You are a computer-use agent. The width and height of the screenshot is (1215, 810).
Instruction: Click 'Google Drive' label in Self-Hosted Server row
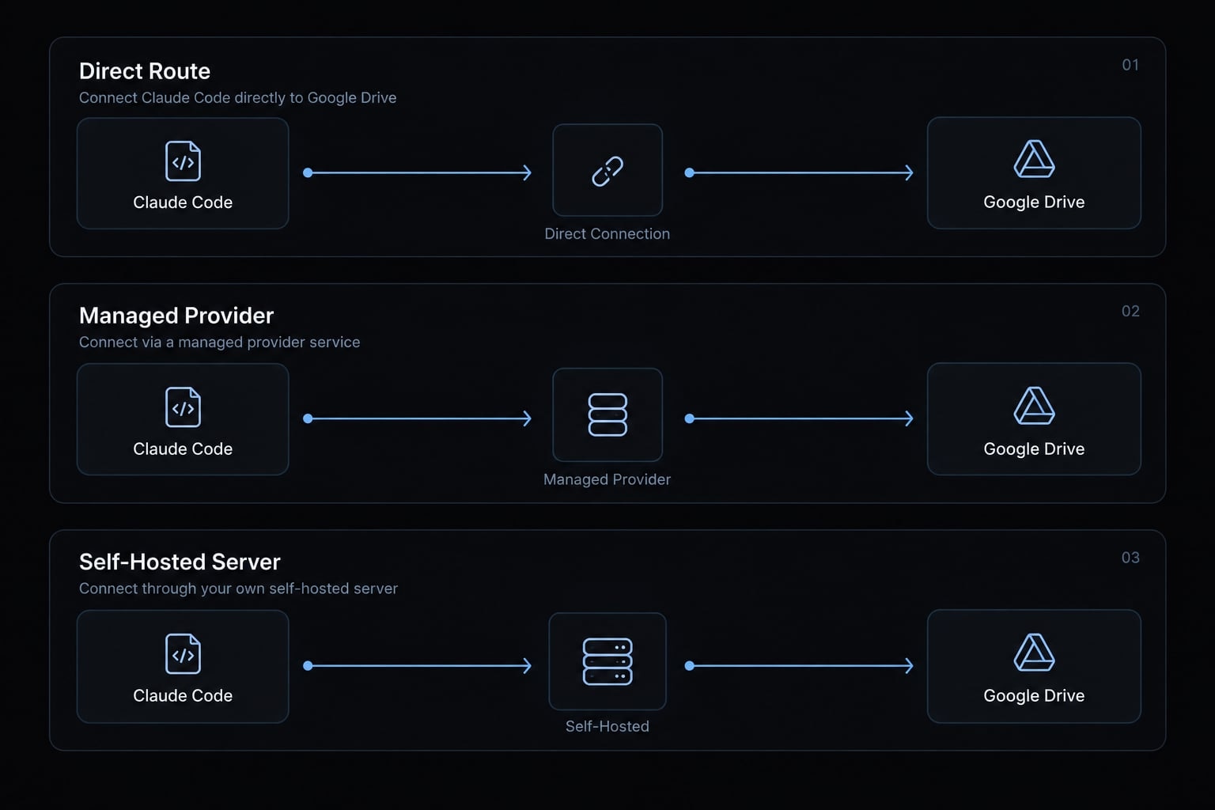point(1034,695)
